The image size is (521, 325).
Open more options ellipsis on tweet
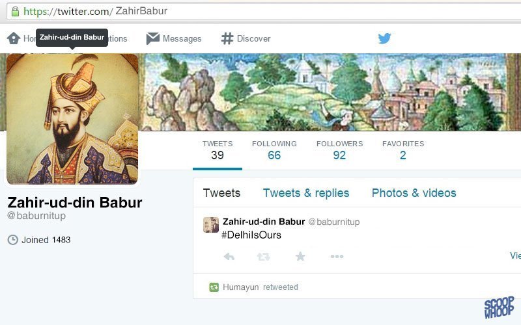click(x=337, y=256)
